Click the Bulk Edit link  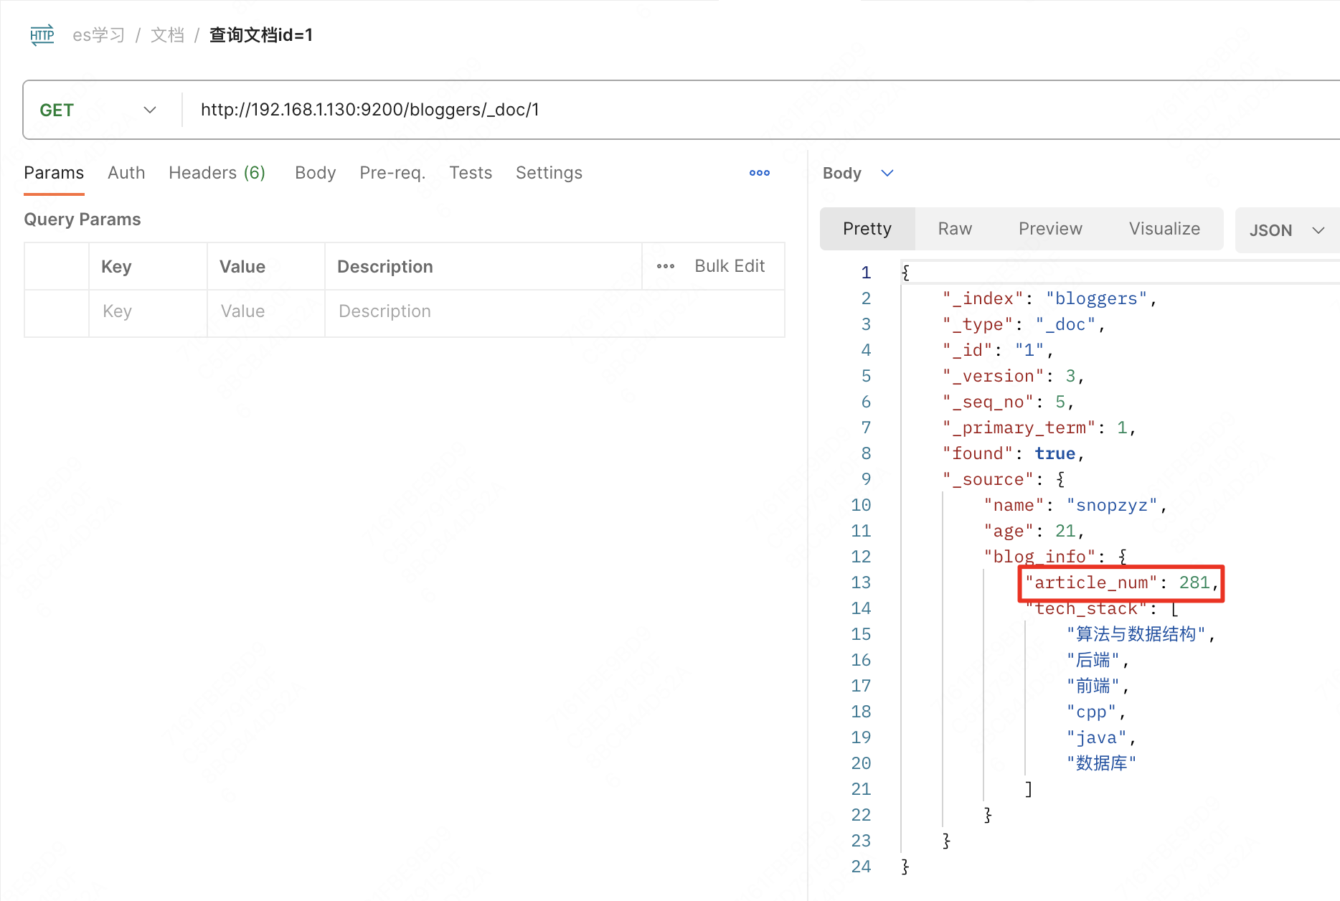point(730,266)
